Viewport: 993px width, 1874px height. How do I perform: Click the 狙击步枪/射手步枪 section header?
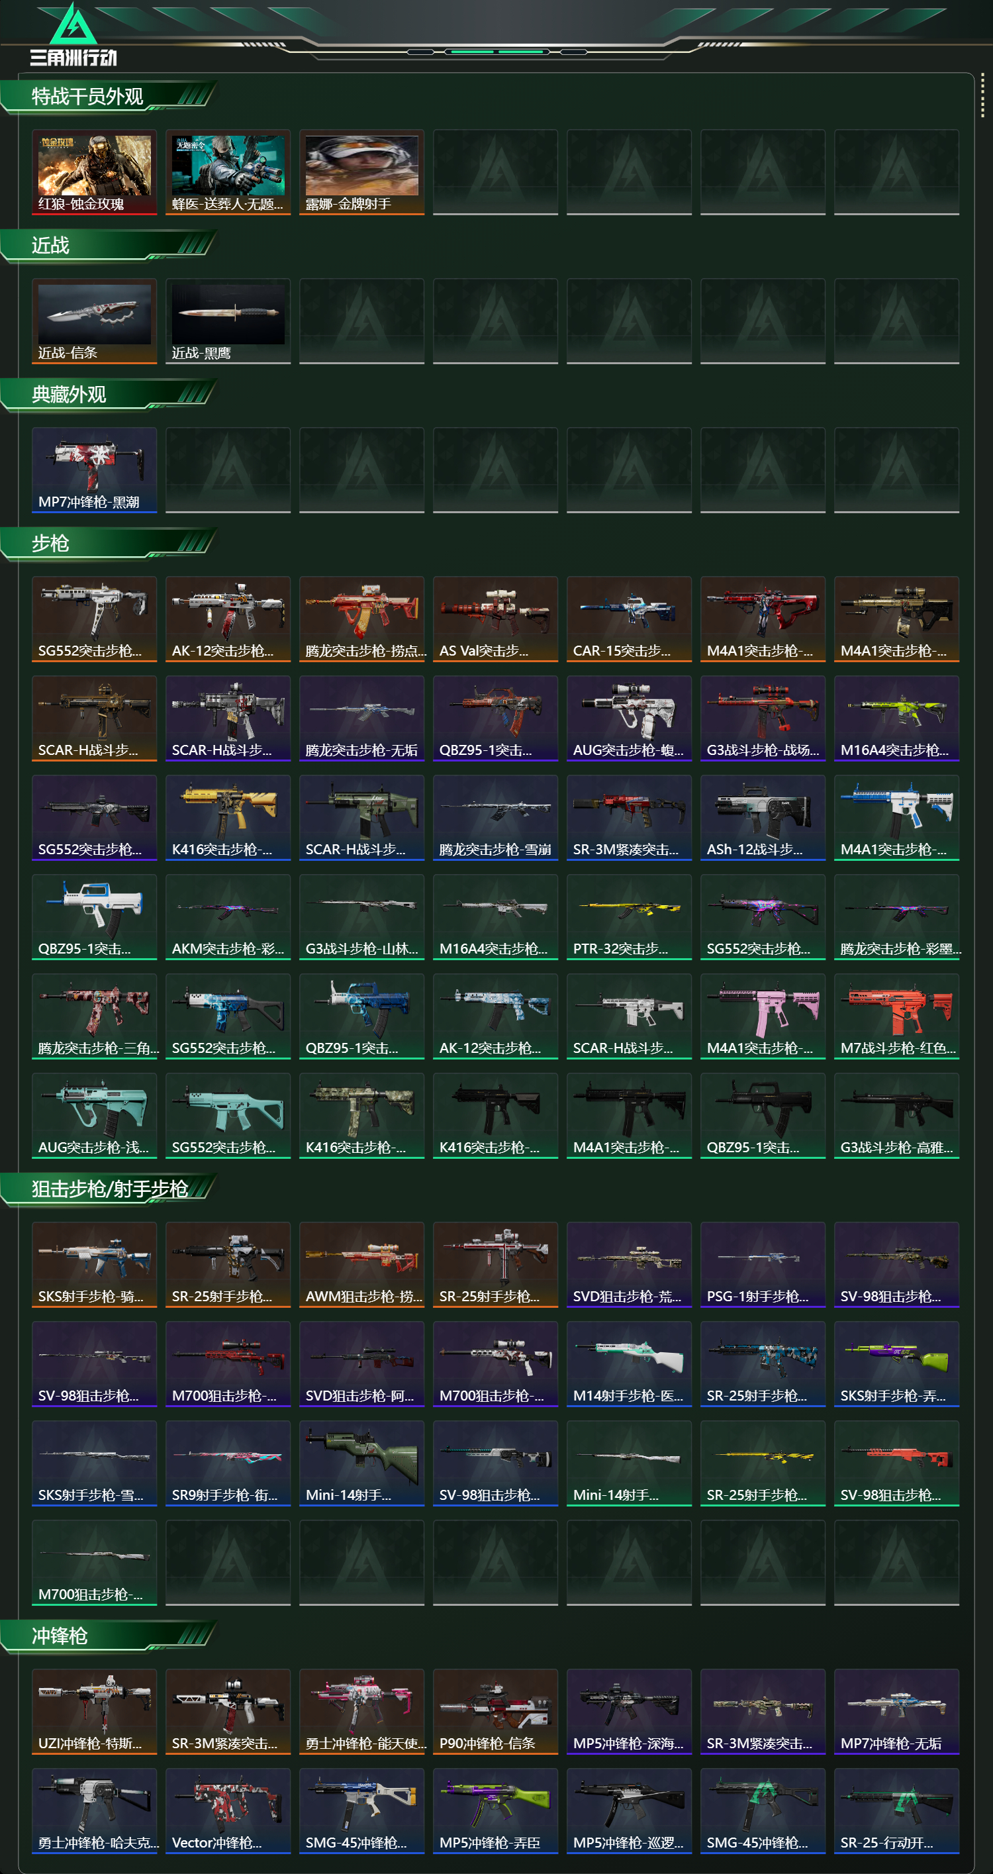[109, 1189]
